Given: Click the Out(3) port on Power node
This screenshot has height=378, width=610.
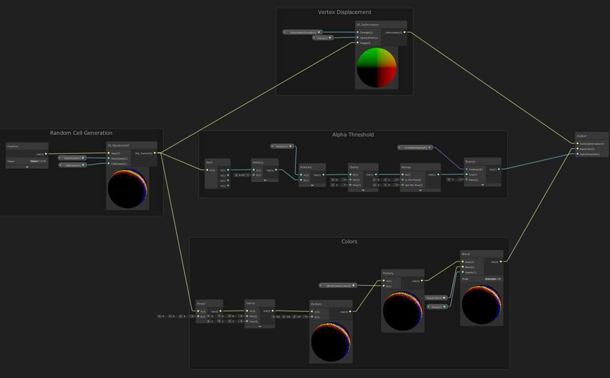Looking at the screenshot, I should [x=220, y=311].
